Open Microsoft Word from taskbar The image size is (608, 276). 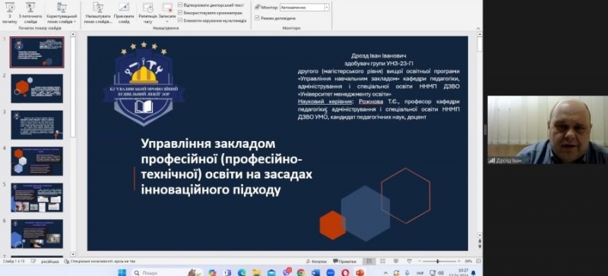click(x=315, y=272)
